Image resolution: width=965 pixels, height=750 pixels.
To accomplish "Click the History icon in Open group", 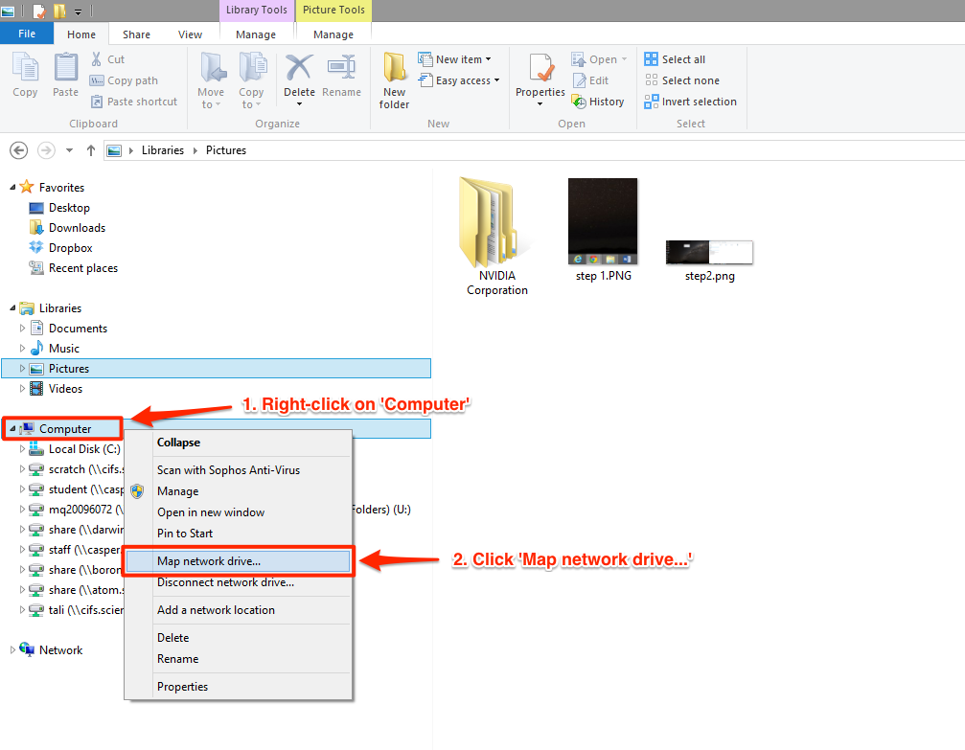I will coord(597,102).
